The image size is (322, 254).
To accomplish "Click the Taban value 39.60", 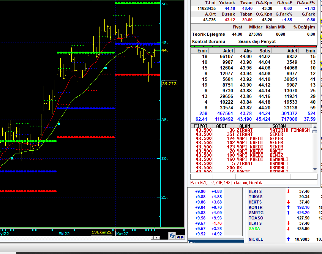I will click(x=247, y=20).
